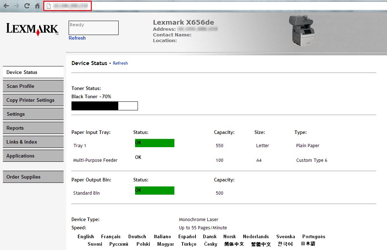387x250 pixels.
Task: Click the browser back arrow
Action: point(6,6)
